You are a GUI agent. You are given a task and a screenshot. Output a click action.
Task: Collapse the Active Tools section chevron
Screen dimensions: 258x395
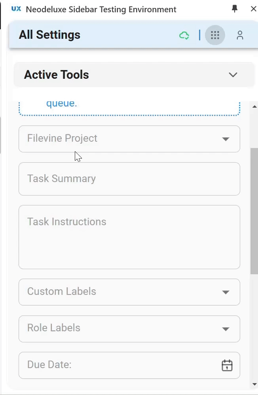(x=233, y=75)
